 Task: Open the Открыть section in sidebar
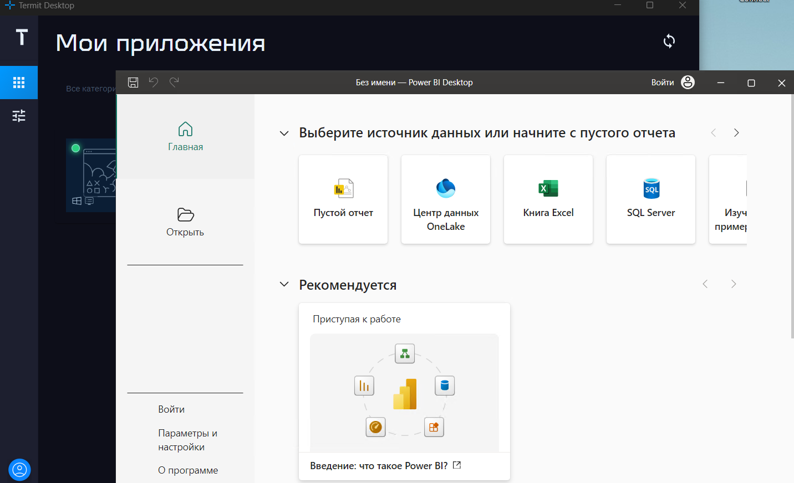pyautogui.click(x=185, y=222)
